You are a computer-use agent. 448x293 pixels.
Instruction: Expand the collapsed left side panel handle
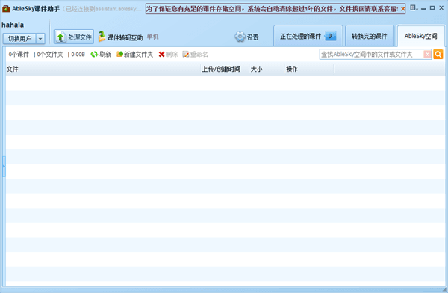[4, 166]
